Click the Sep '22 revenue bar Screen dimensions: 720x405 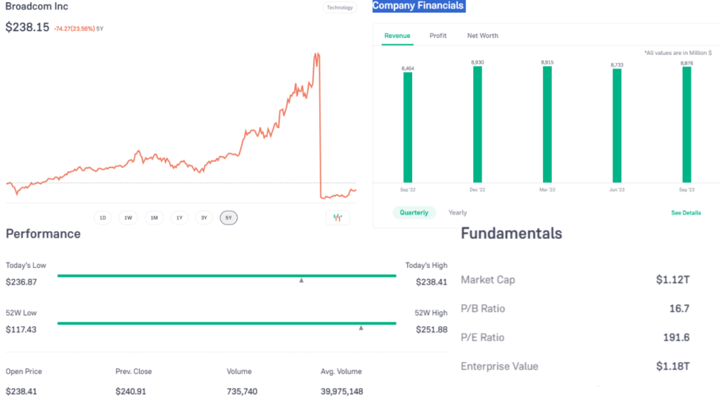[x=408, y=127]
